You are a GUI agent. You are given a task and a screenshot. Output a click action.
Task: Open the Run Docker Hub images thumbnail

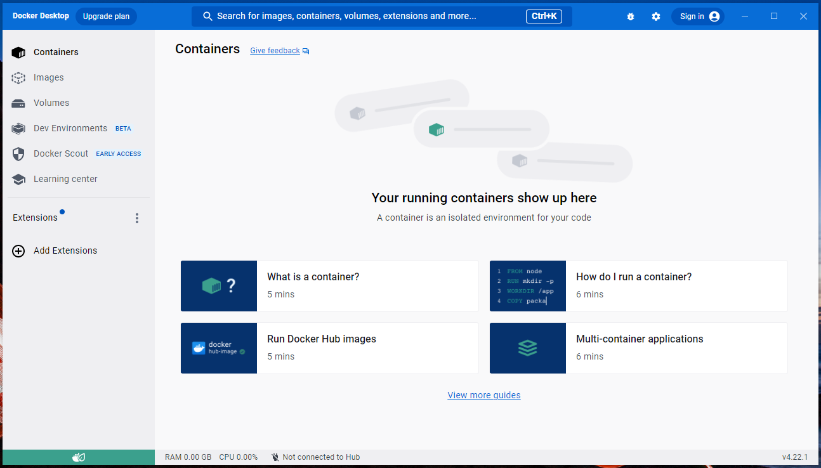point(219,348)
